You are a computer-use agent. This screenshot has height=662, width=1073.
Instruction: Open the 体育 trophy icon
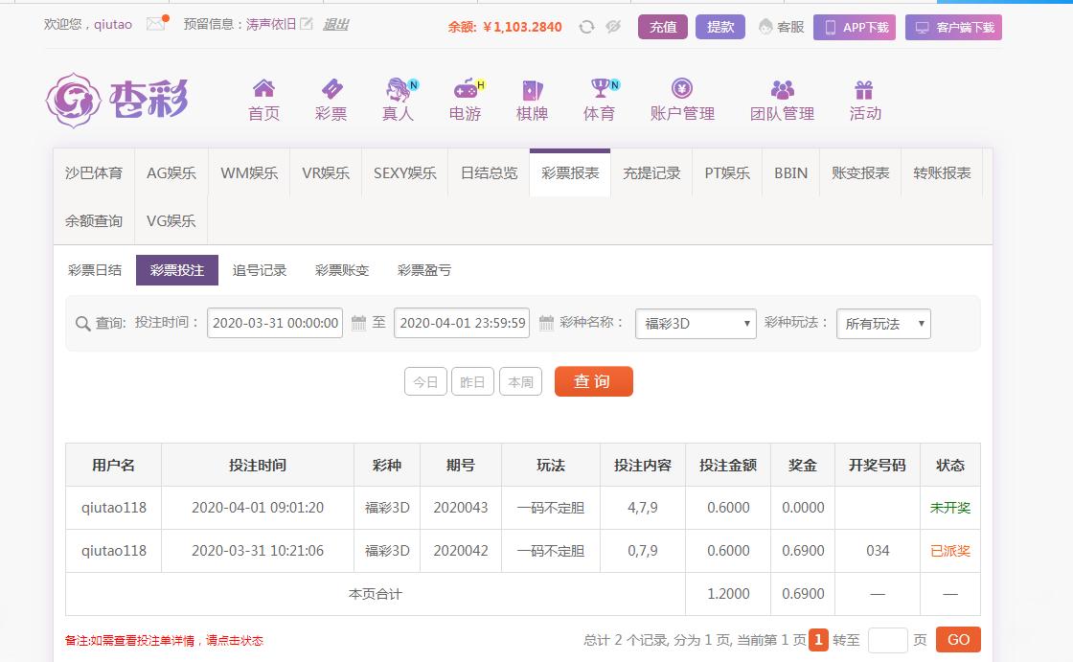tap(600, 90)
